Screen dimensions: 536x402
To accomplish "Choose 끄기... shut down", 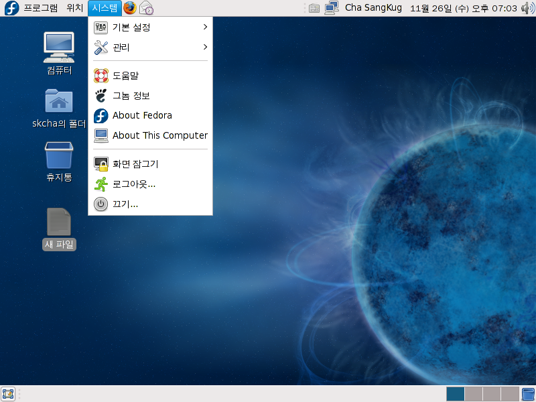I will pyautogui.click(x=150, y=204).
